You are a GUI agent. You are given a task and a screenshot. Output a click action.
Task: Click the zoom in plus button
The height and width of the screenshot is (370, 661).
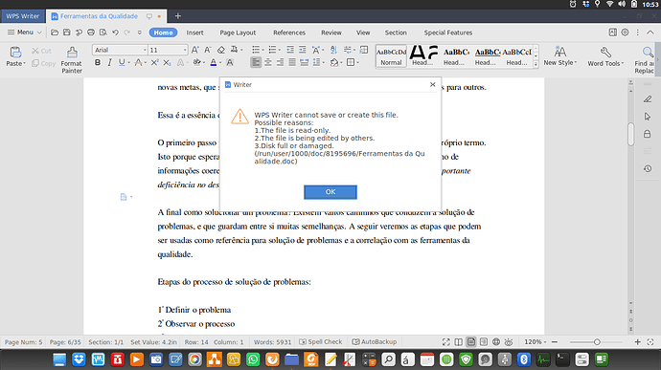(637, 342)
